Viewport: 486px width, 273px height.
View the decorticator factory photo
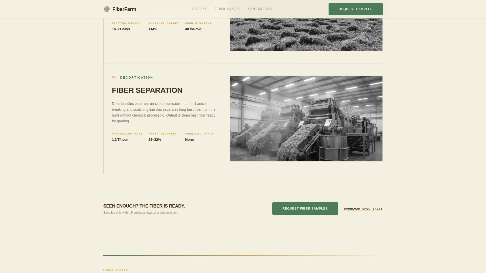coord(306,119)
